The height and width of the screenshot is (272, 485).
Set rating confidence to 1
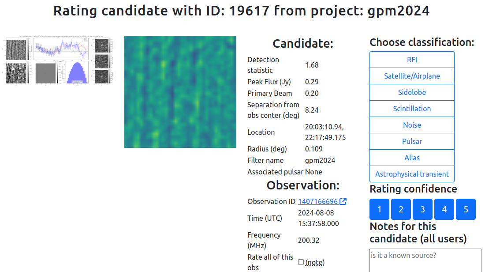(x=379, y=209)
